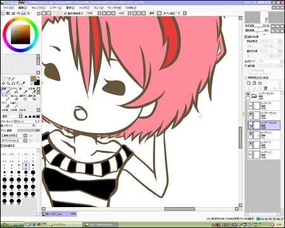Viewport: 285px width, 228px height.
Task: Select the move tool
Action: tap(4, 84)
